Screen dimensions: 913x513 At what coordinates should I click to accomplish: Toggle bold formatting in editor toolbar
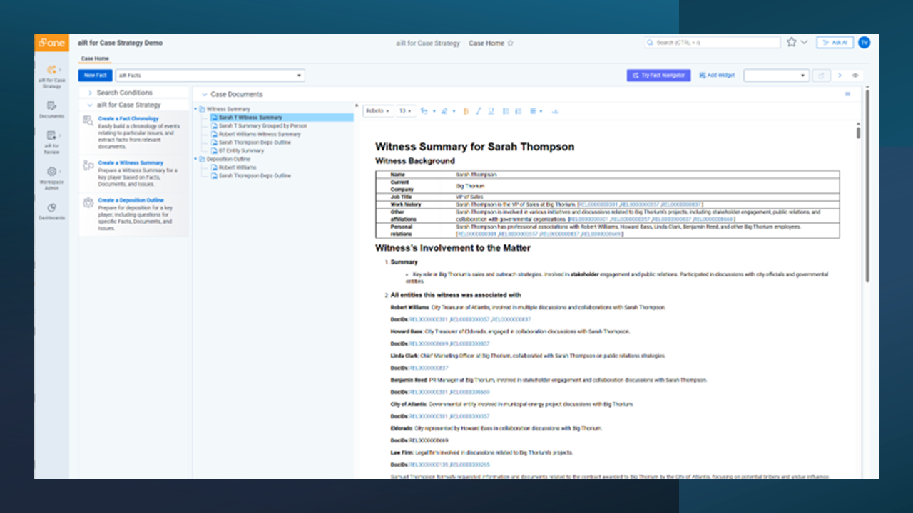tap(466, 111)
